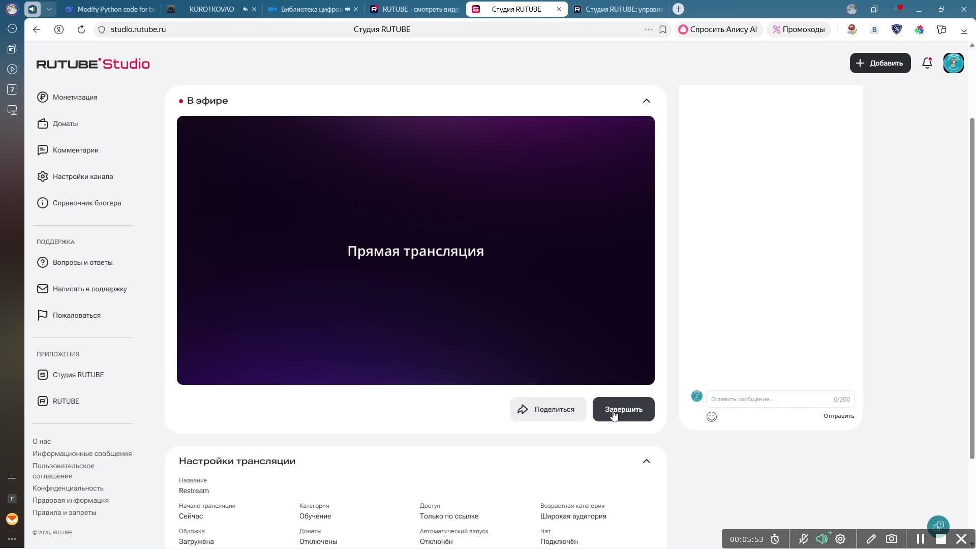Click the browser bookmark icon
The width and height of the screenshot is (976, 549).
point(662,29)
